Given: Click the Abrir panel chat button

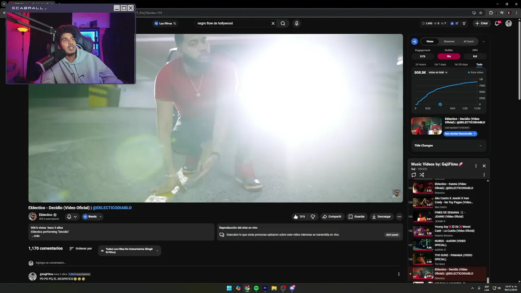Looking at the screenshot, I should (x=392, y=235).
